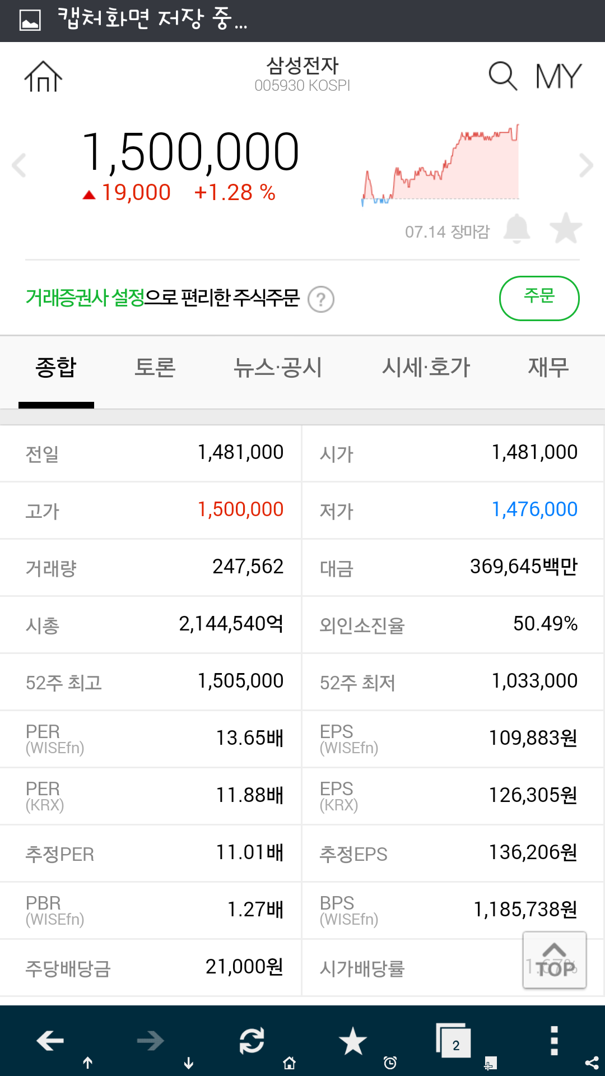This screenshot has width=605, height=1076.
Task: Tap the forward arrow in bottom bar
Action: coord(151,1041)
